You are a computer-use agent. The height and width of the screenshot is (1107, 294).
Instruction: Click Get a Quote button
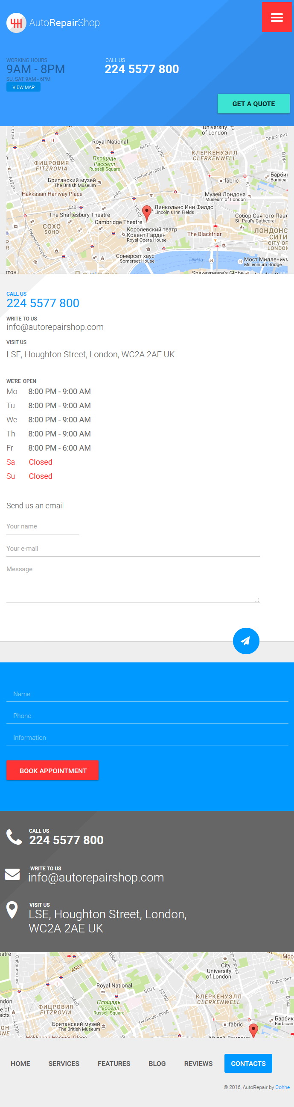tap(254, 104)
